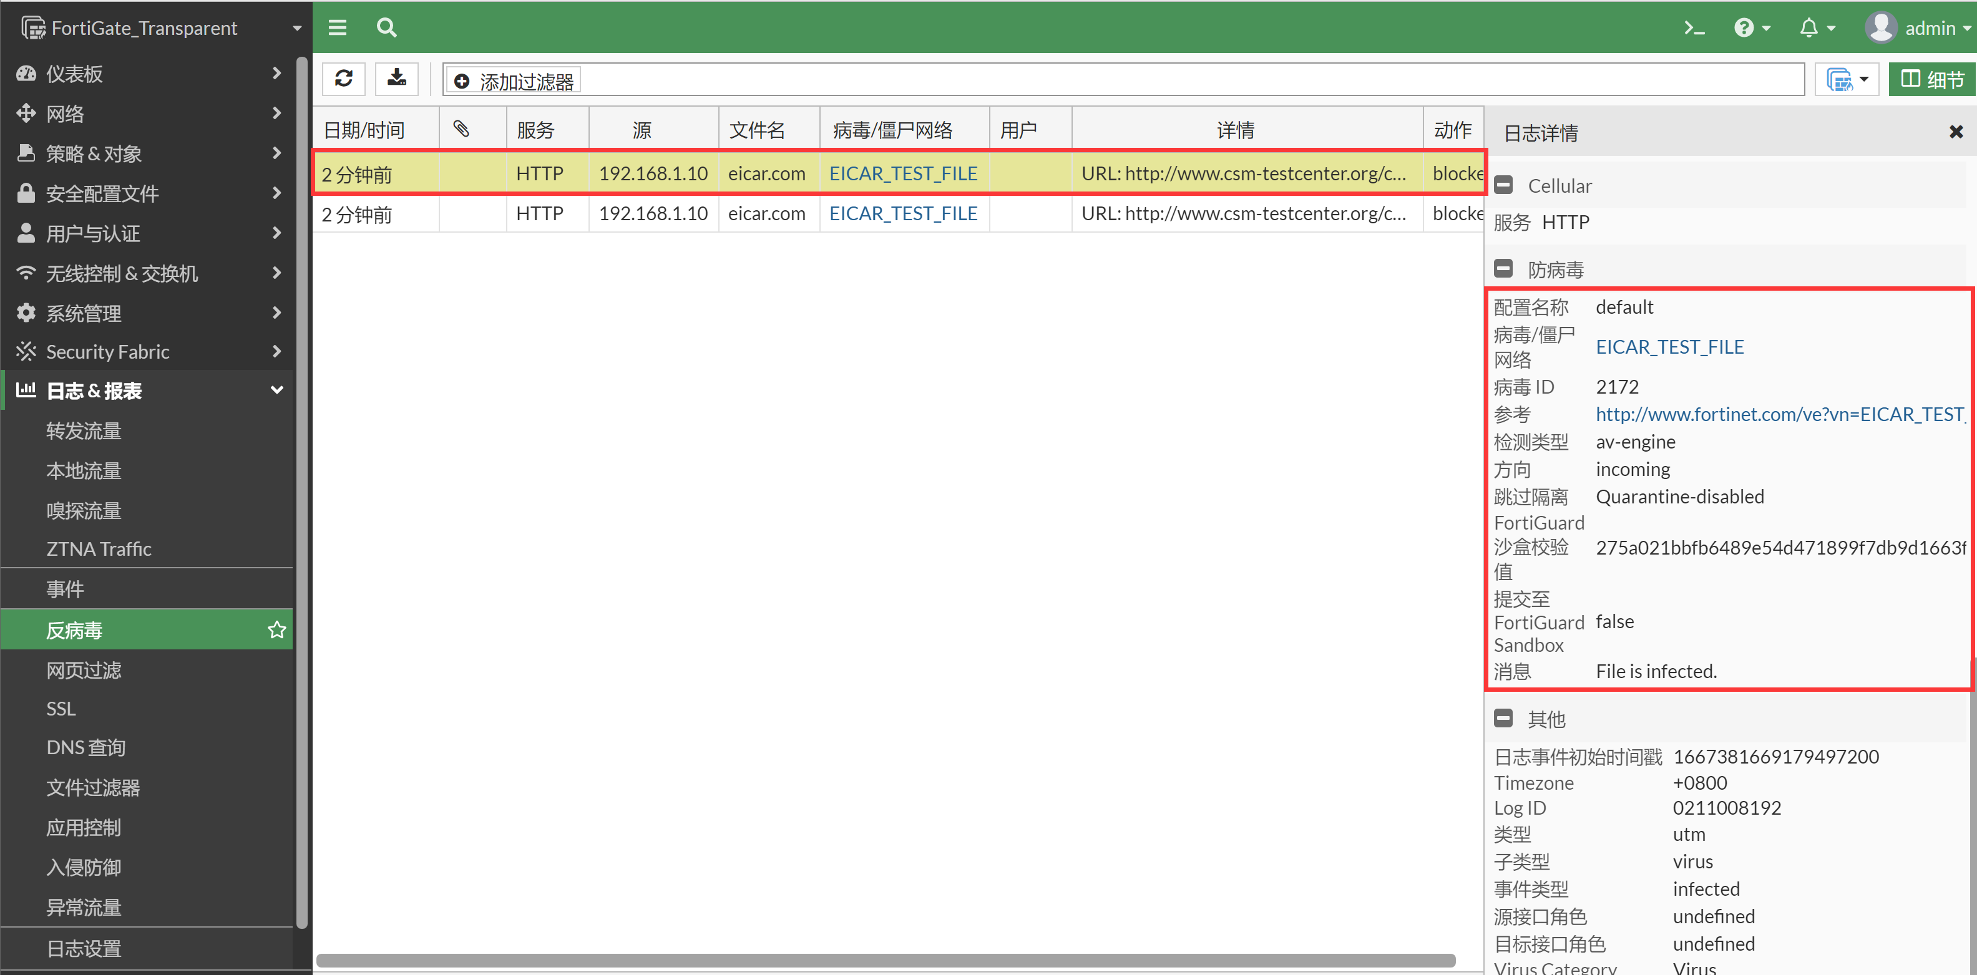Open the CLI console icon

point(1694,29)
